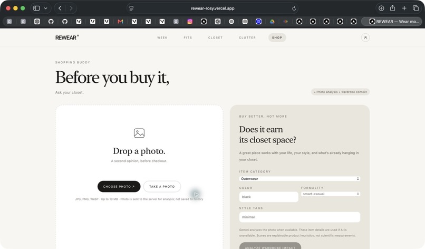Click the 'BUY BETTER, NOT MORE' label

point(263,117)
